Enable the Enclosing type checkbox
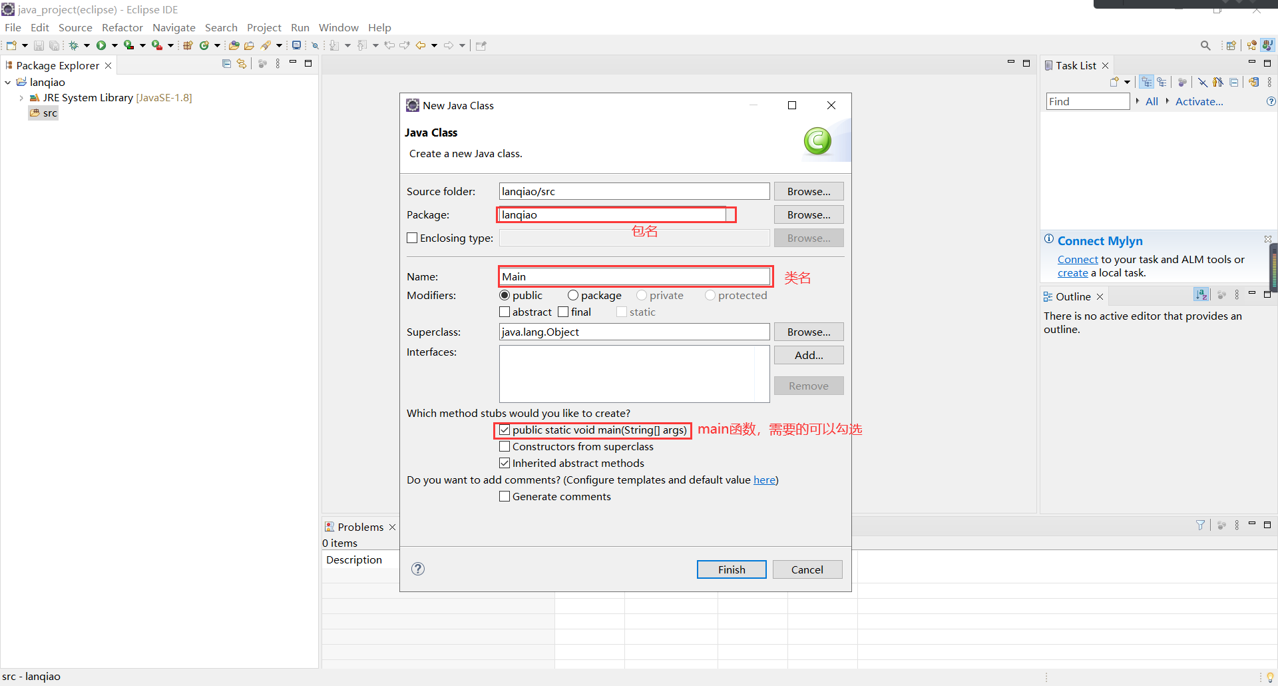 (412, 238)
